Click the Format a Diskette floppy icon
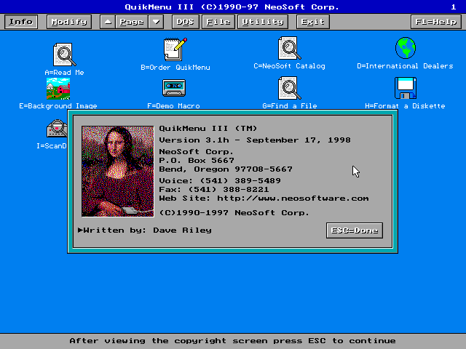The height and width of the screenshot is (349, 466). (x=406, y=88)
